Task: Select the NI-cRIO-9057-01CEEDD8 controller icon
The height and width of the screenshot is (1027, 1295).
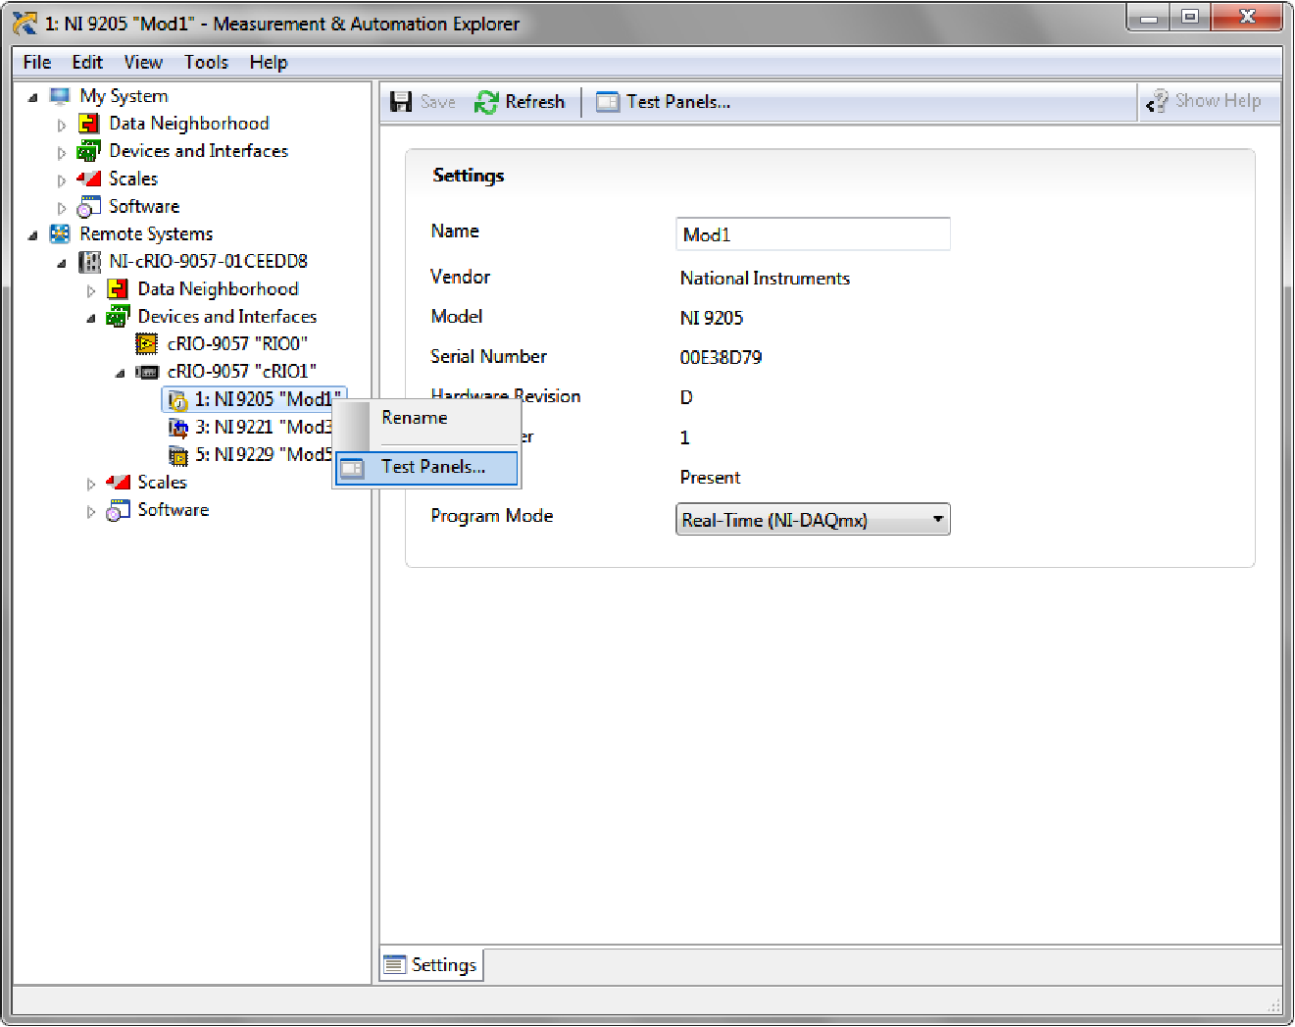Action: (89, 262)
